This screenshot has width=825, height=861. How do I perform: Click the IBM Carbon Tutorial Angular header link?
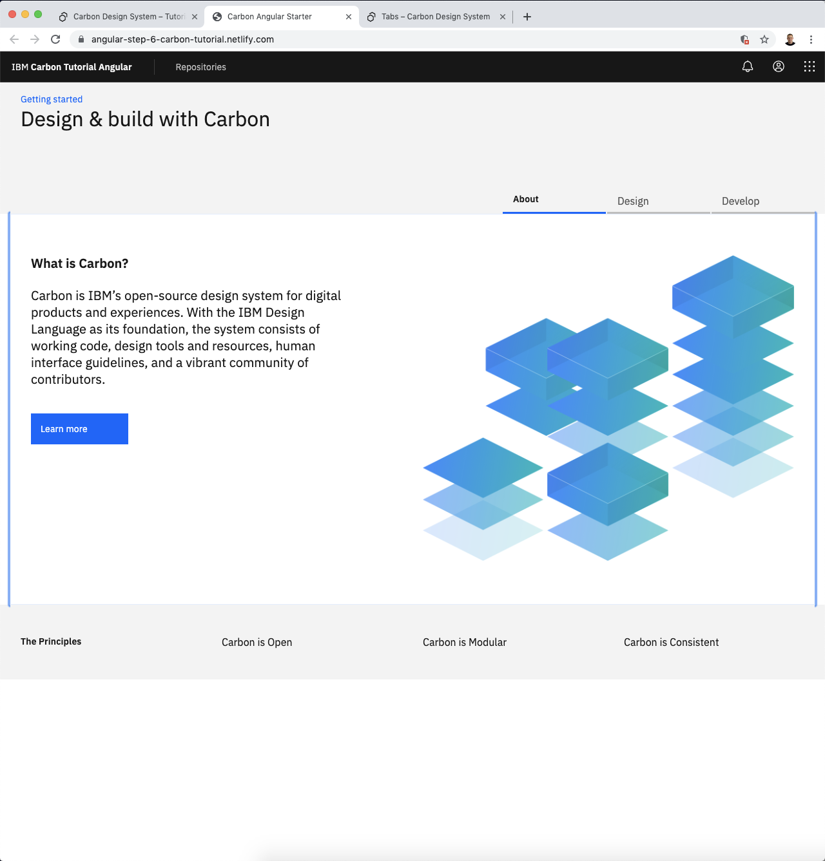[x=72, y=67]
